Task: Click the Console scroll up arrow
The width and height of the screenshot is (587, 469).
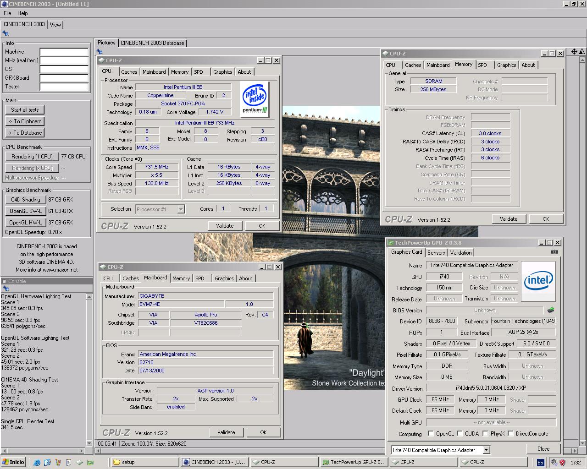Action: pos(89,297)
